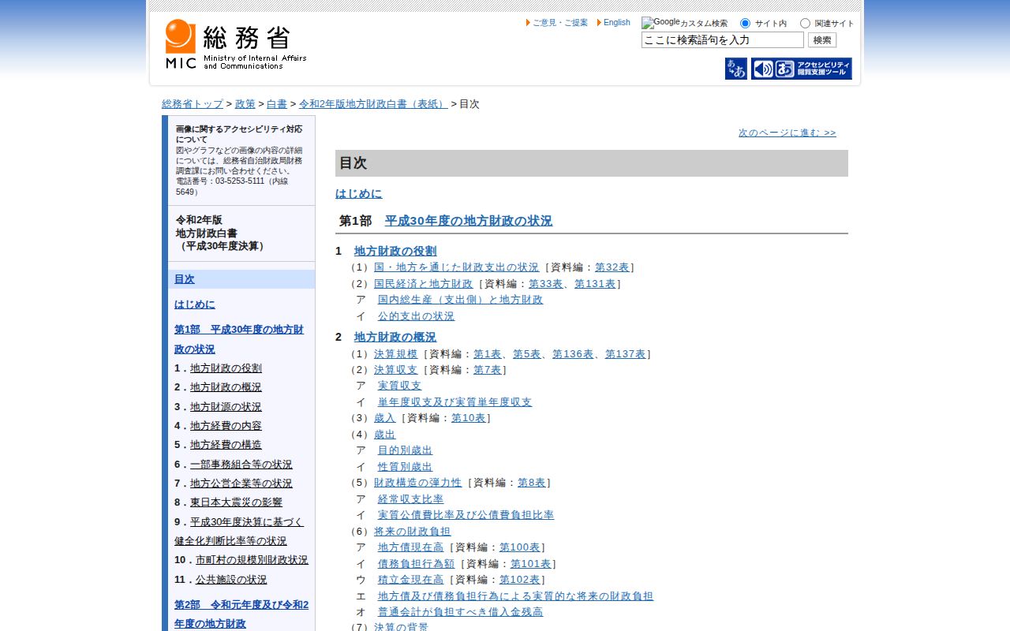The height and width of the screenshot is (631, 1010).
Task: Open はじめに in the sidebar menu
Action: click(194, 304)
